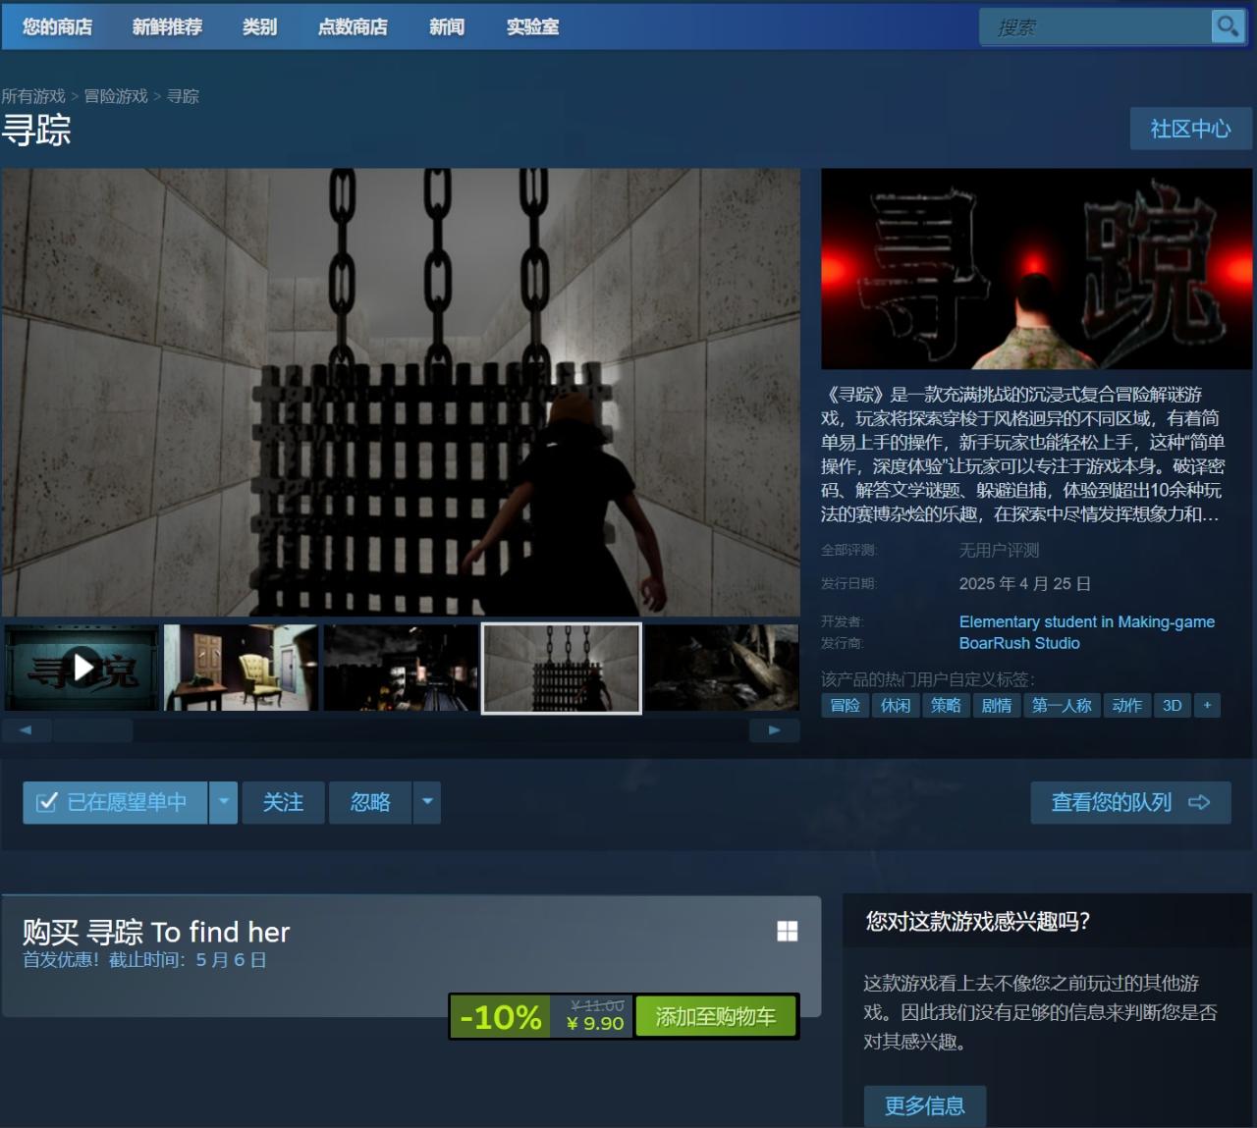This screenshot has width=1257, height=1128.
Task: Open 新鲜推荐 menu
Action: click(167, 27)
